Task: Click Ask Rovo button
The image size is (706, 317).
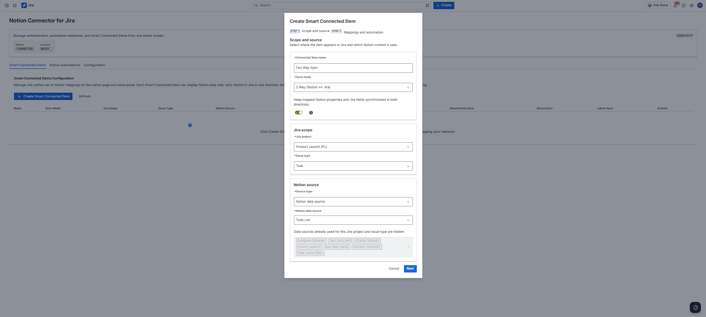Action: tap(658, 5)
